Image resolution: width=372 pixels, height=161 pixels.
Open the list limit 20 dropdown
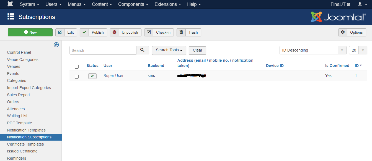(358, 50)
